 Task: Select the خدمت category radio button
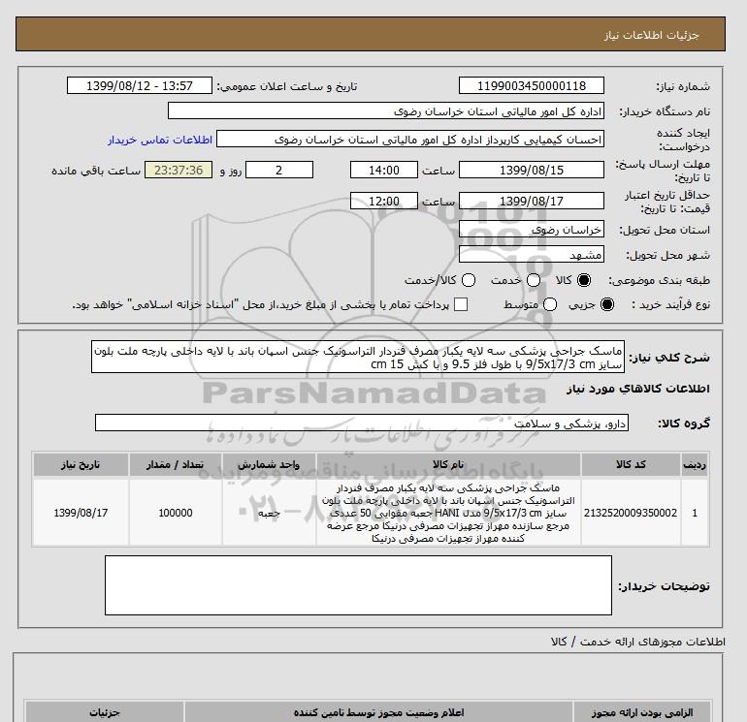tap(534, 280)
